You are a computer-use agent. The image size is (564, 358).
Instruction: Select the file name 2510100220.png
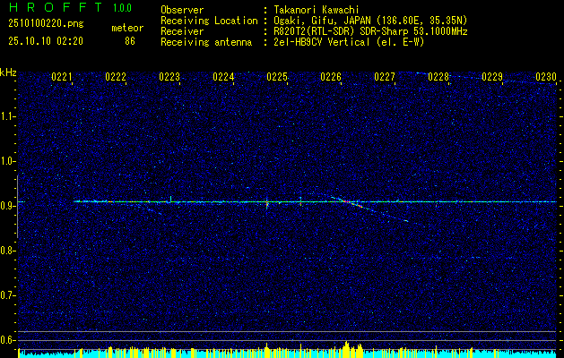click(46, 24)
